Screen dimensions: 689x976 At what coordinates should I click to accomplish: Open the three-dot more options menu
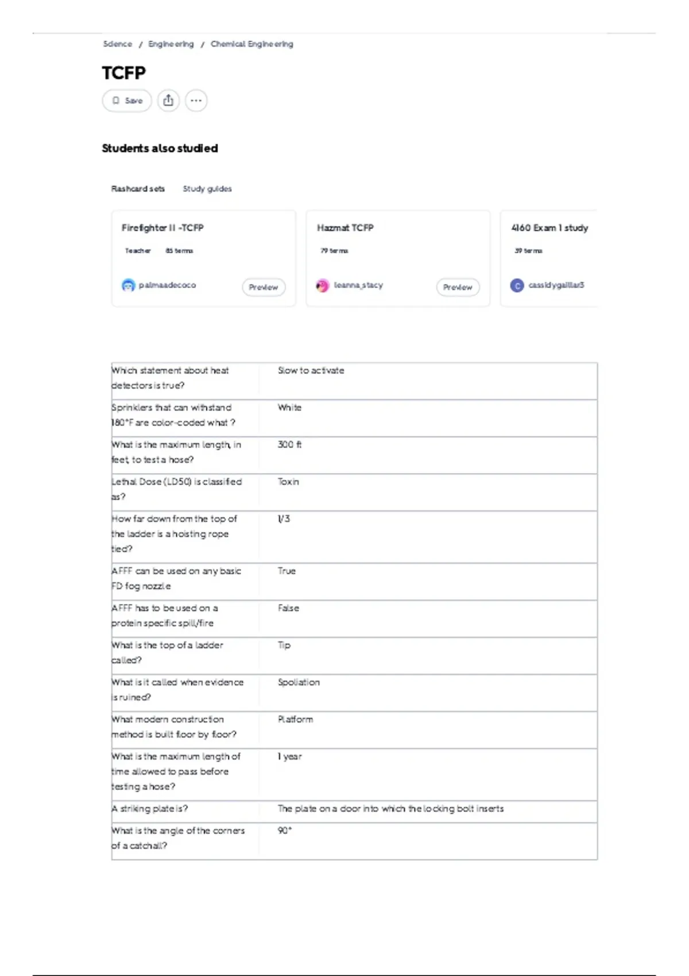[x=196, y=100]
